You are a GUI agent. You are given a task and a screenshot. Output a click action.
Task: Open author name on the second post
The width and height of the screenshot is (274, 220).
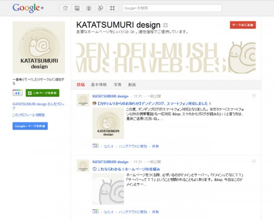[110, 162]
